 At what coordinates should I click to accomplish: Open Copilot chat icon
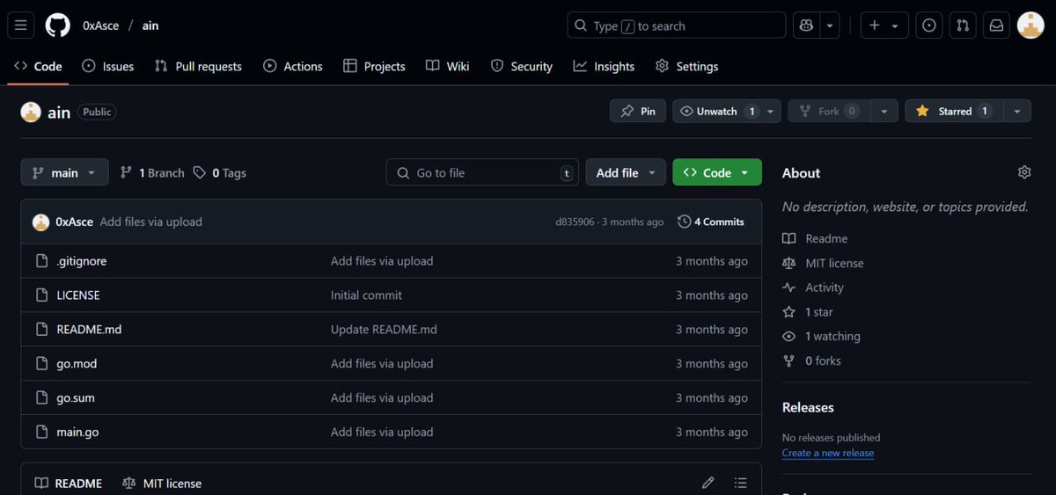805,25
